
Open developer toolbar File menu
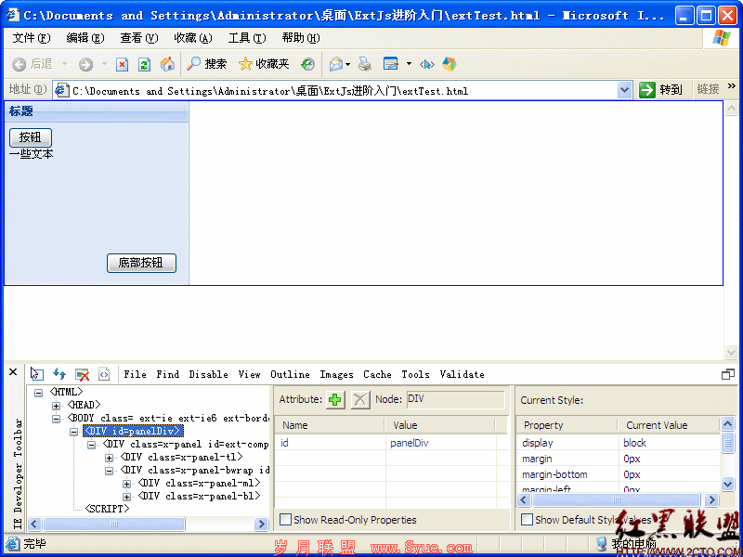pos(135,374)
